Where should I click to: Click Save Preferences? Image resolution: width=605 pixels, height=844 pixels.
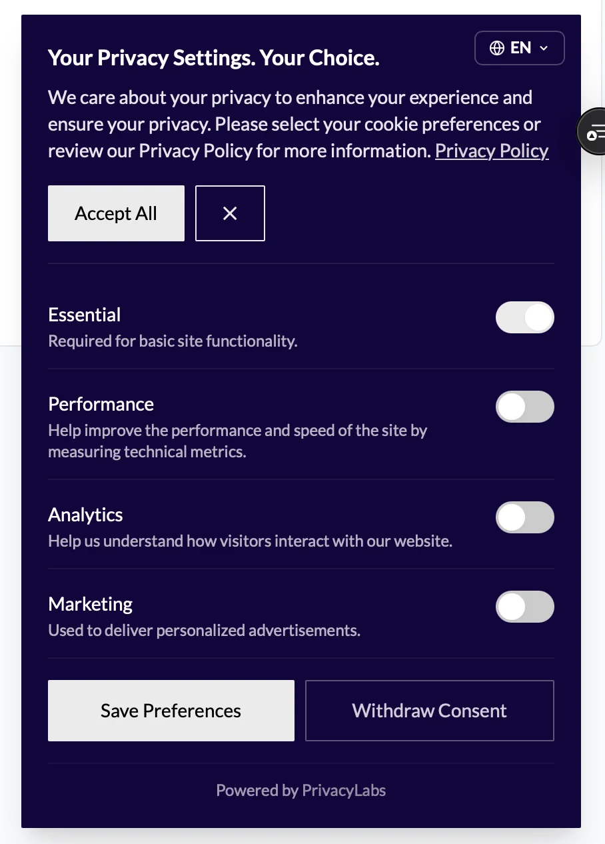(171, 711)
